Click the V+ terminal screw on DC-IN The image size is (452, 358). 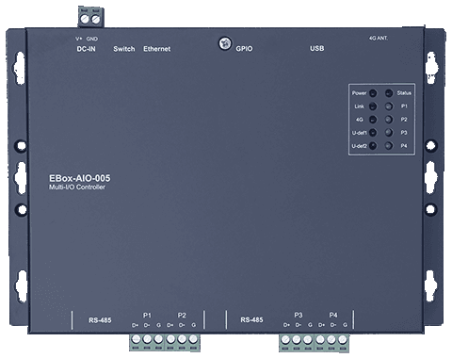[x=85, y=19]
